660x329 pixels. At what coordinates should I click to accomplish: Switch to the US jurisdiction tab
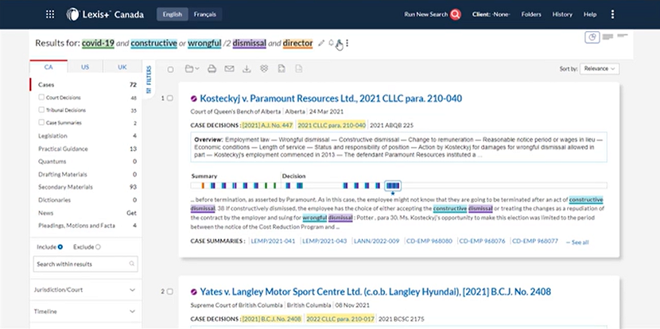(x=85, y=67)
